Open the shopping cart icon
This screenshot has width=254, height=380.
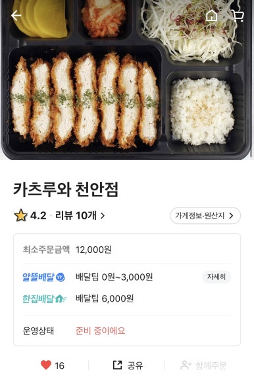238,16
